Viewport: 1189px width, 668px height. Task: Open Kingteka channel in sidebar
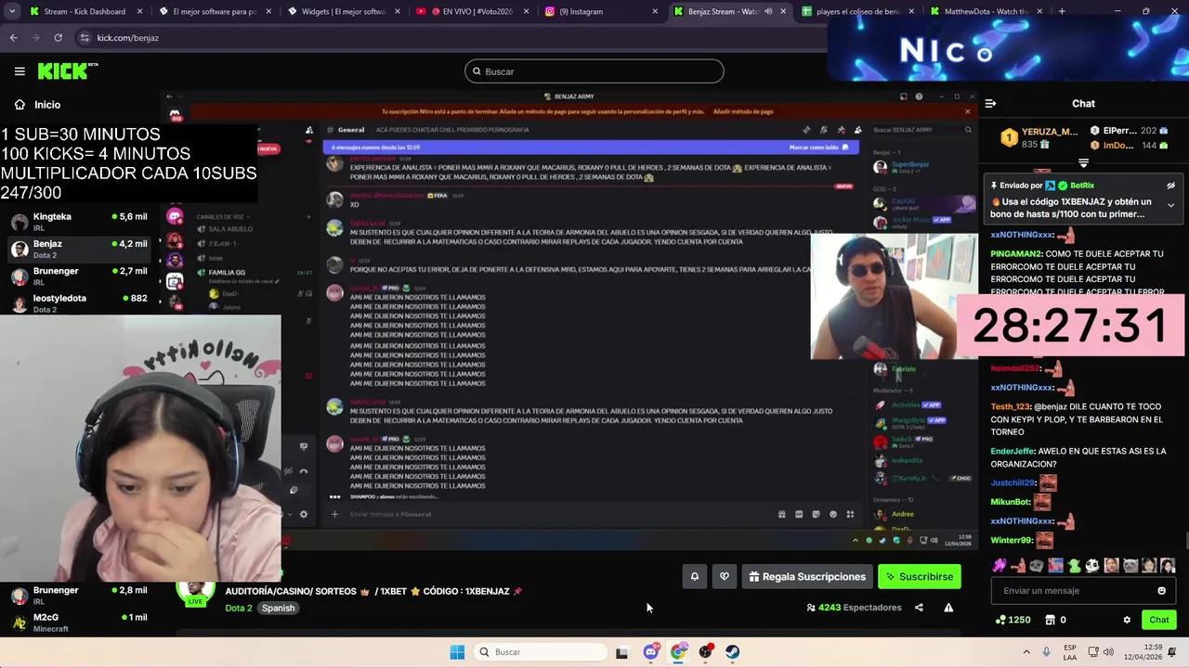pos(79,222)
